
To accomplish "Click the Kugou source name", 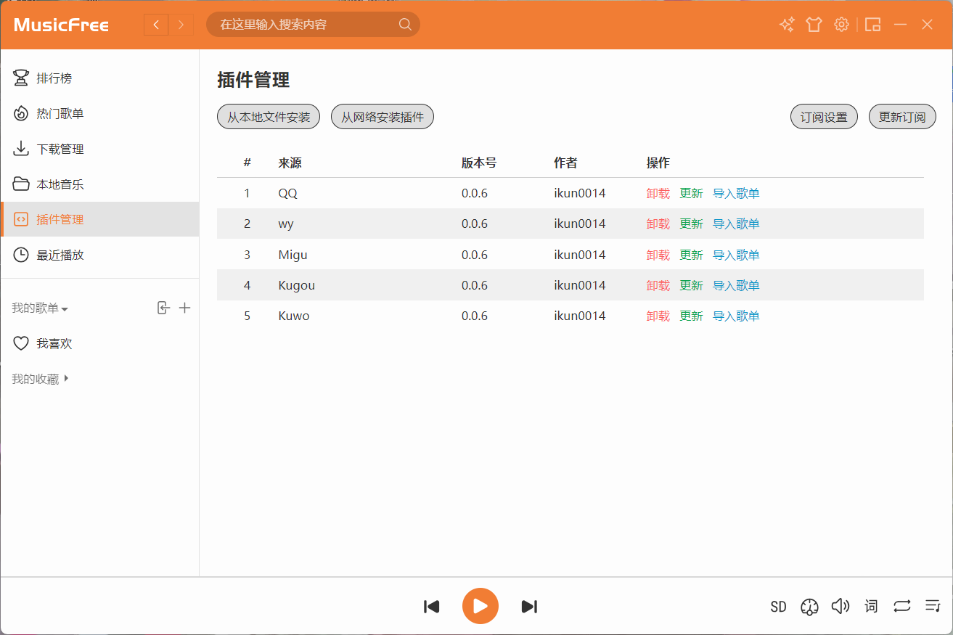I will [x=297, y=285].
